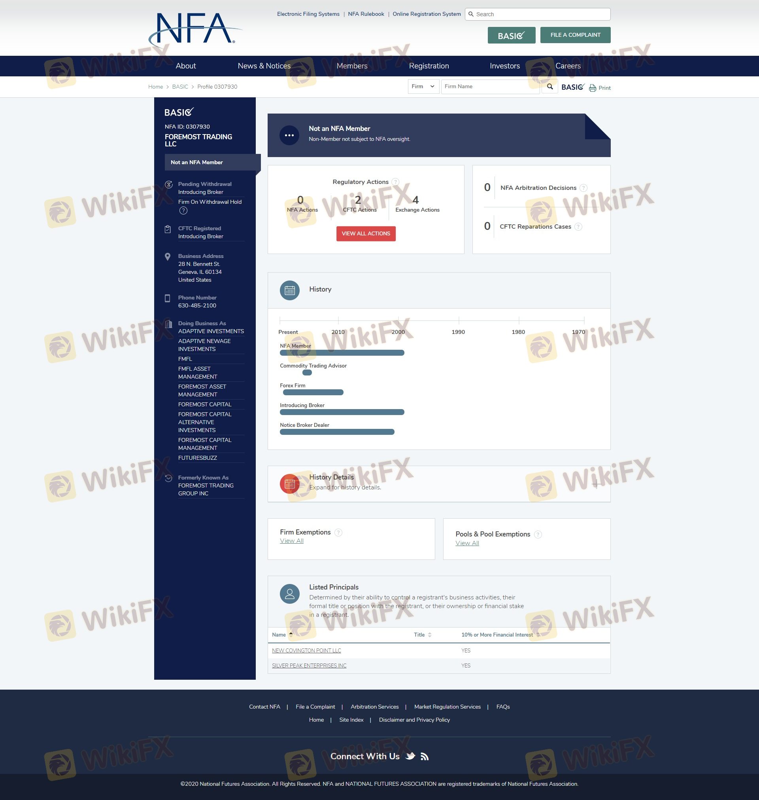Click the magnifier search icon beside Firm Name

(549, 87)
